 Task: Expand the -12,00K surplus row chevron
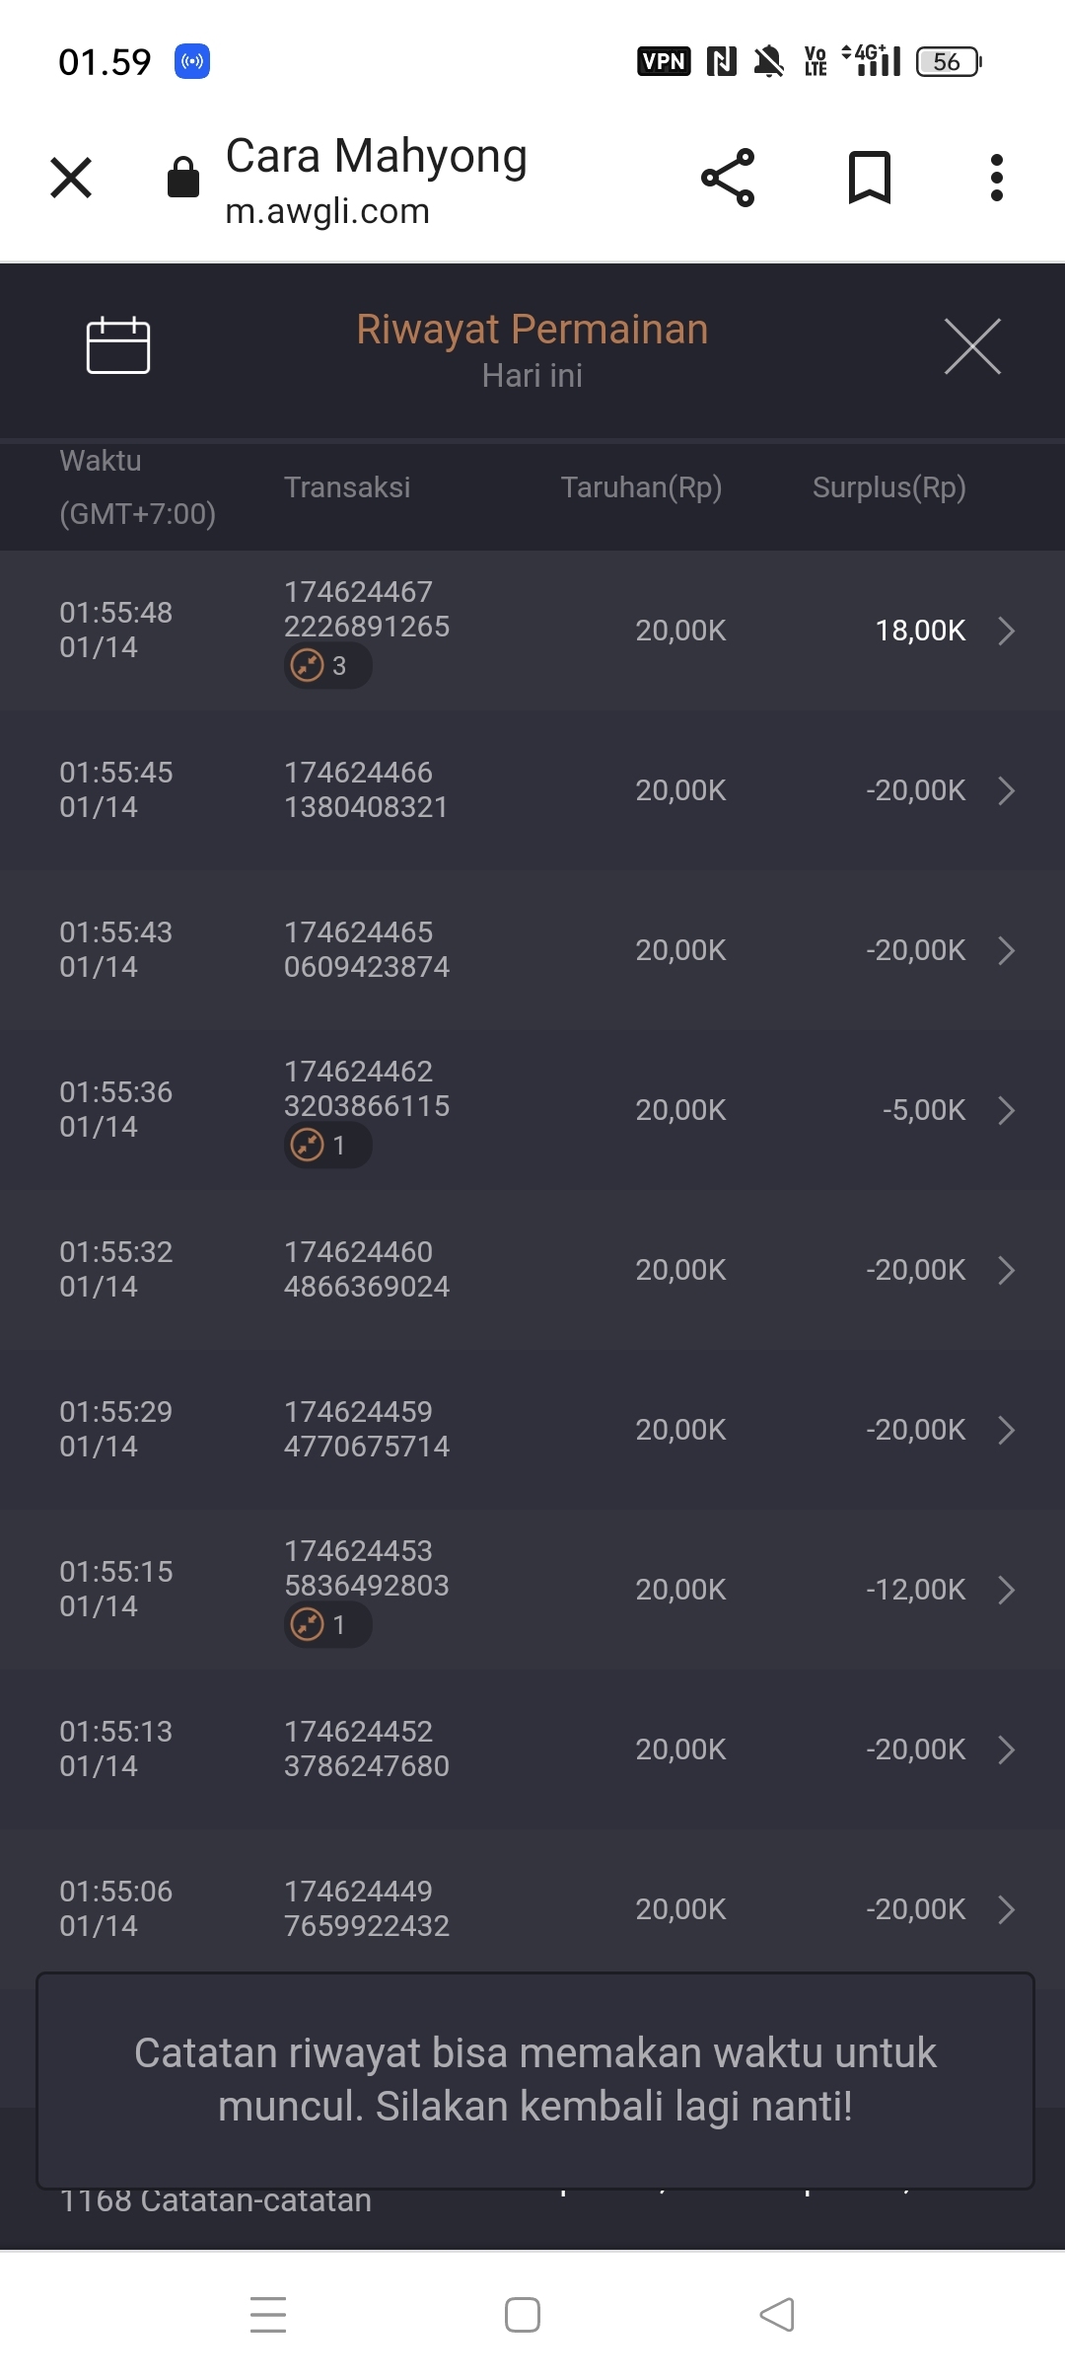click(x=1006, y=1590)
